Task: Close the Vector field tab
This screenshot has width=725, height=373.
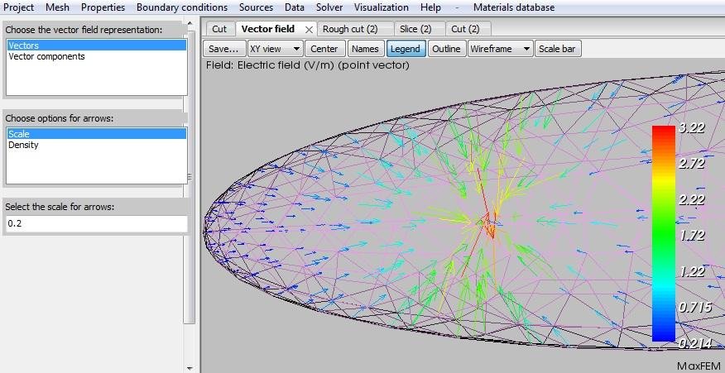Action: tap(309, 30)
